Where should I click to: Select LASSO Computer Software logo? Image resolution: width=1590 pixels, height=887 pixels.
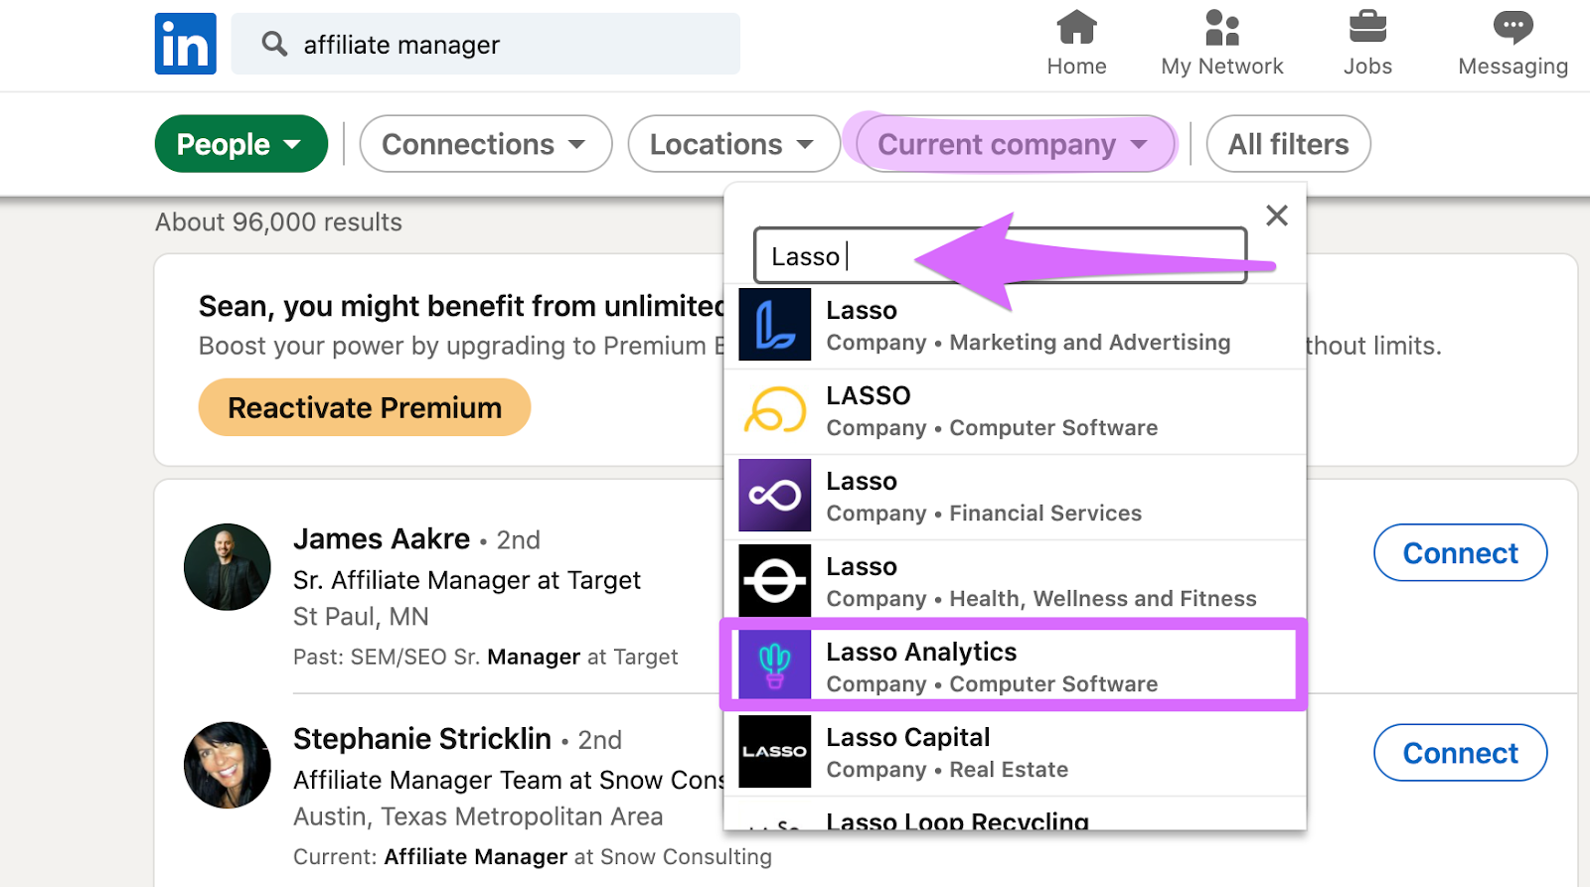pos(775,410)
